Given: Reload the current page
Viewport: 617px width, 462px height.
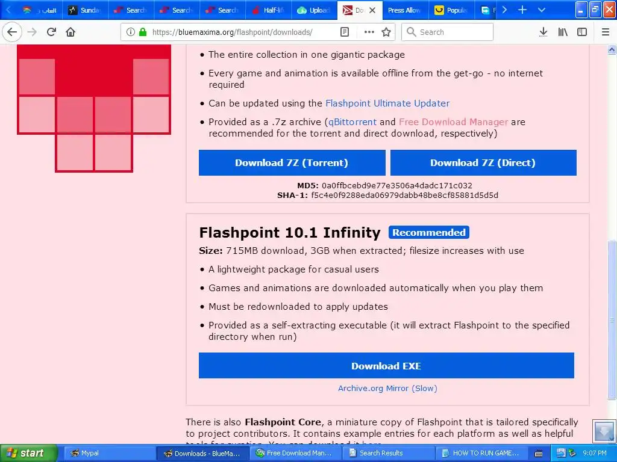Looking at the screenshot, I should (x=51, y=32).
